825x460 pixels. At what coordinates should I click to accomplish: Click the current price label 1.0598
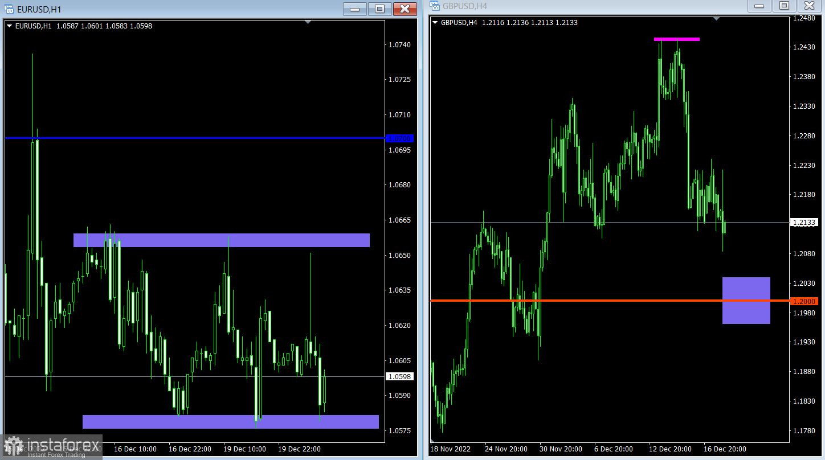[x=399, y=376]
